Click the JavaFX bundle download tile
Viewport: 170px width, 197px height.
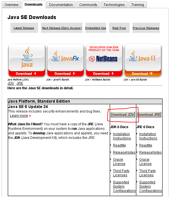[x=65, y=60]
